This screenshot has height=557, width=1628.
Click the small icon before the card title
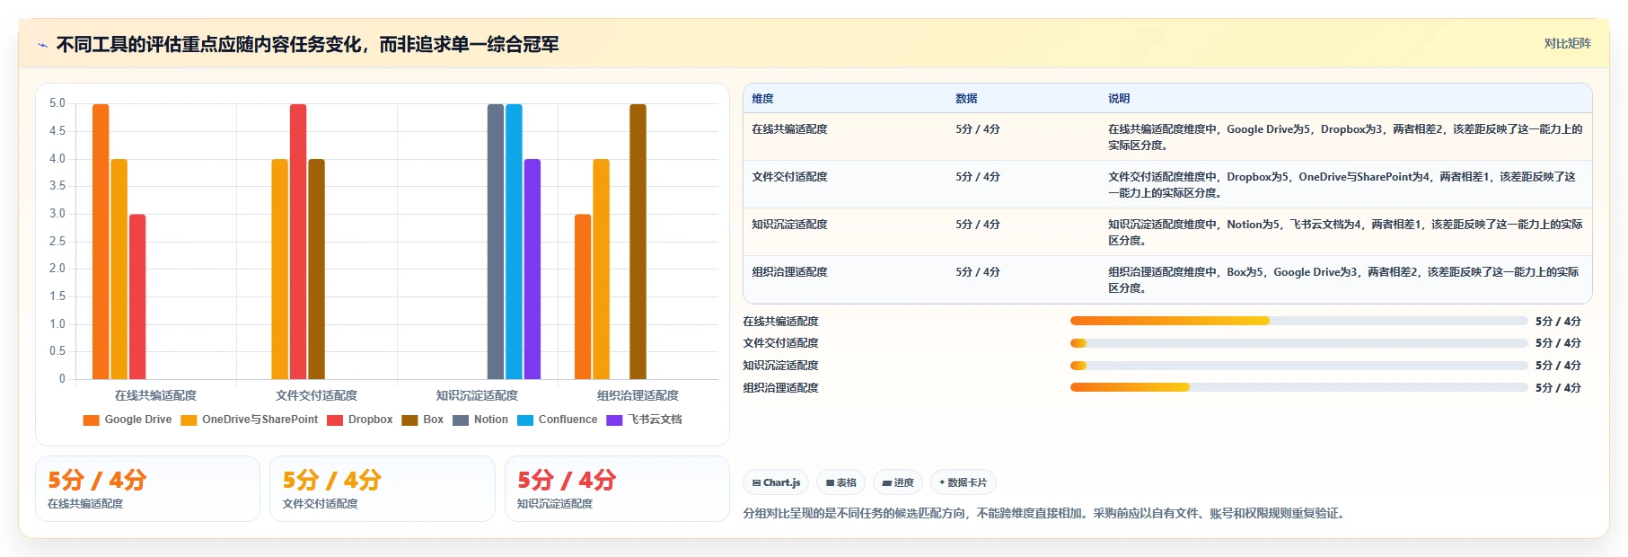click(42, 45)
